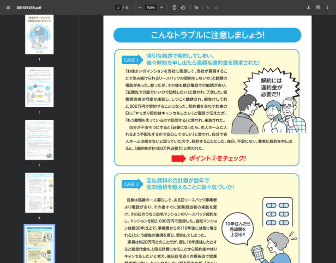Select the draw annotation tool

coord(196,7)
